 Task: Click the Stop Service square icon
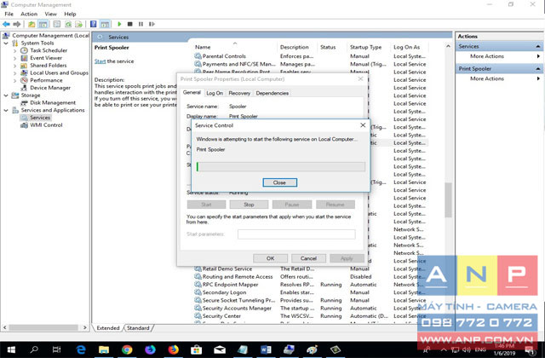(x=130, y=24)
